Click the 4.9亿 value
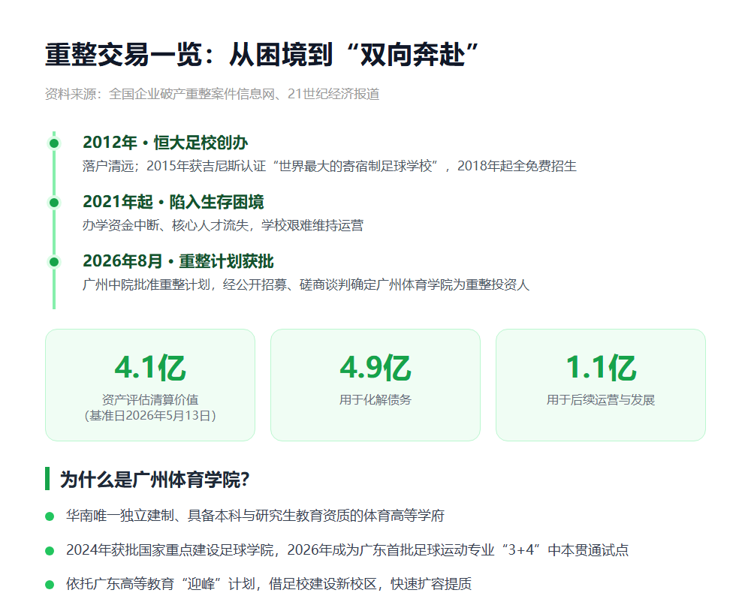 (x=375, y=368)
